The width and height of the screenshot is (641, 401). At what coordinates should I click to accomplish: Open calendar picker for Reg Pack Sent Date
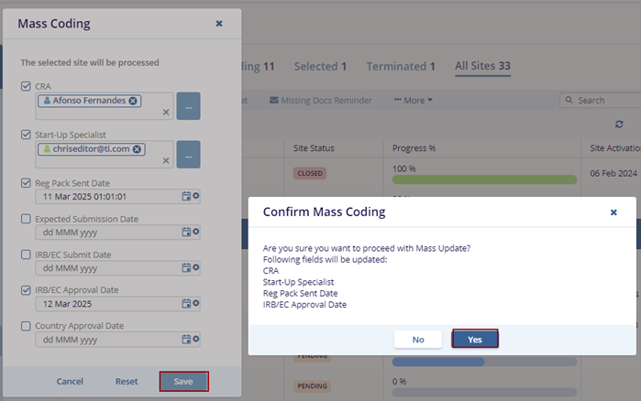pyautogui.click(x=186, y=196)
